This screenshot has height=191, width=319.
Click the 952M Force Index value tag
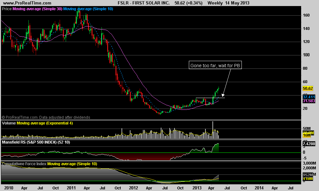pyautogui.click(x=308, y=175)
